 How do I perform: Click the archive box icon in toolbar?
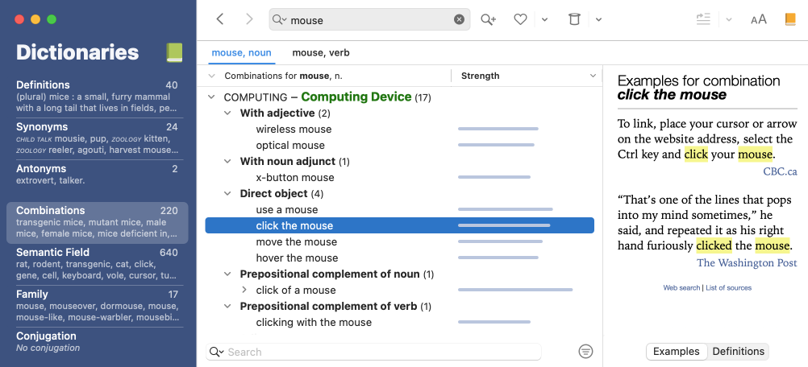574,19
